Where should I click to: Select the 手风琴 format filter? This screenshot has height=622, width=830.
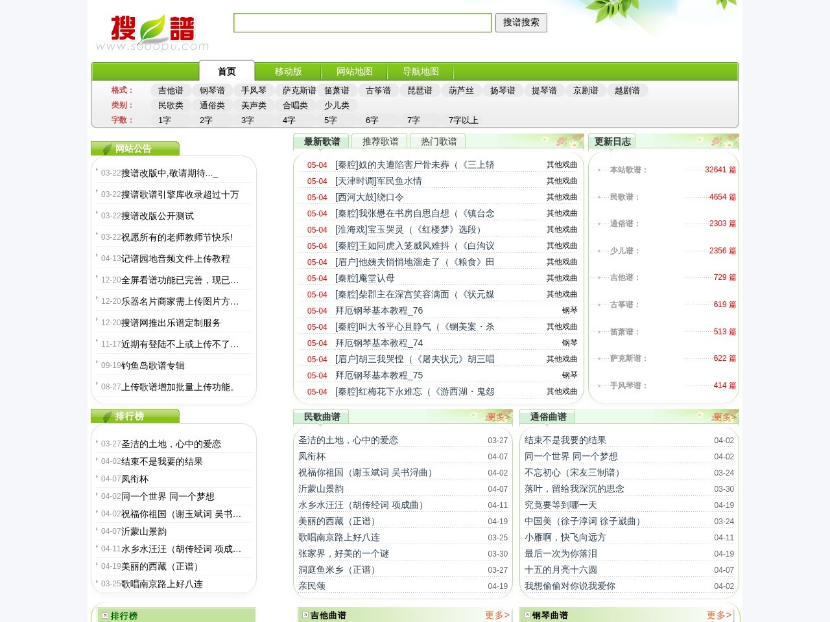pos(254,91)
